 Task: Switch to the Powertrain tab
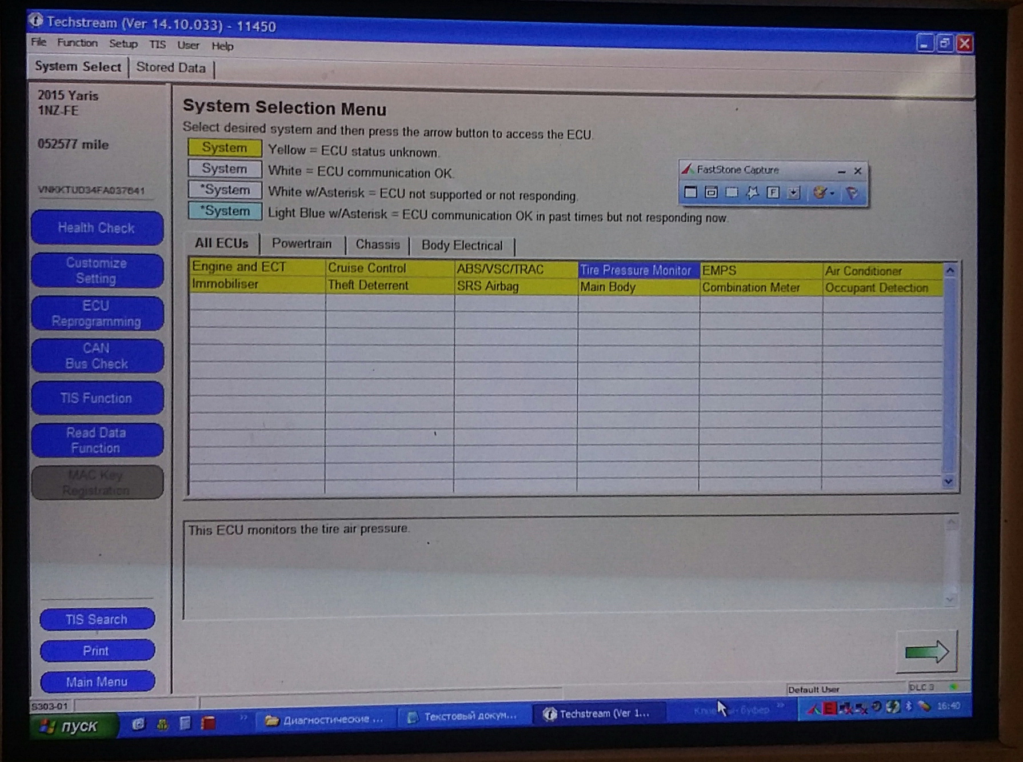click(301, 243)
